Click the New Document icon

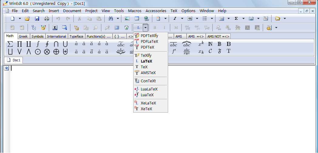12,19
